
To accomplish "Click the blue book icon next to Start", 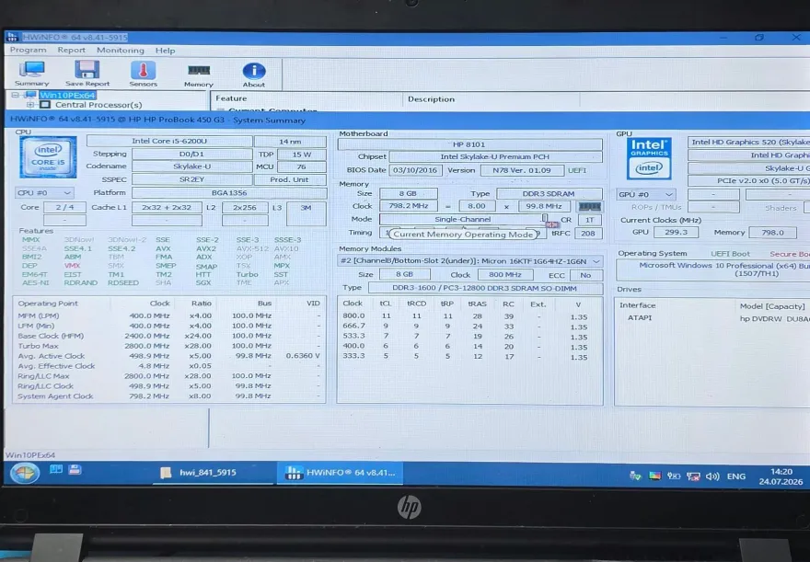I will pyautogui.click(x=56, y=470).
